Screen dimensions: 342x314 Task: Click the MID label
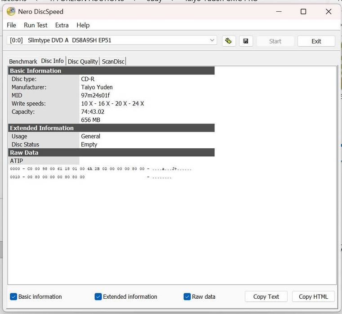17,95
